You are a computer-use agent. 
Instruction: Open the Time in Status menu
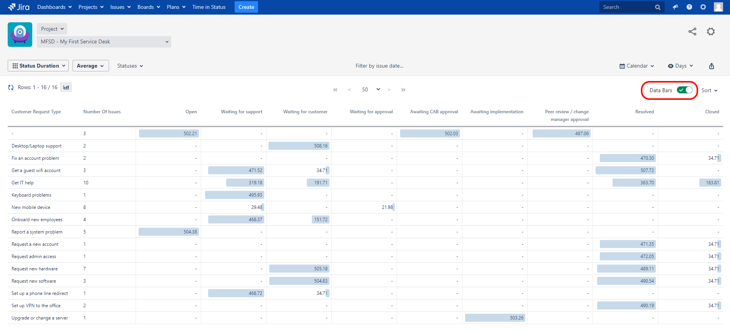tap(209, 7)
